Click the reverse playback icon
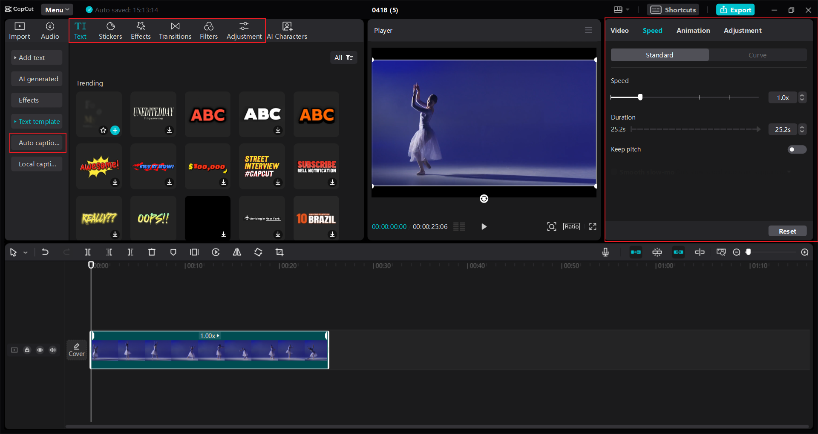This screenshot has height=434, width=818. click(216, 252)
